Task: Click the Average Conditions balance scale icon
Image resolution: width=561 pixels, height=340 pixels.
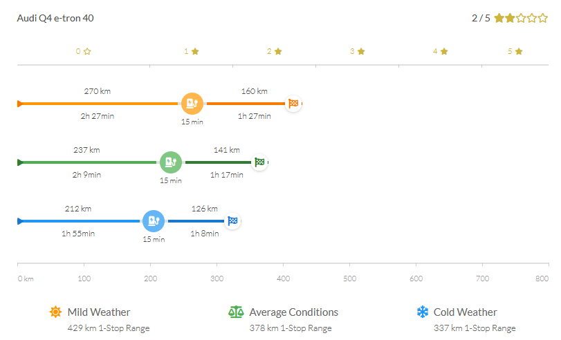Action: click(x=236, y=312)
